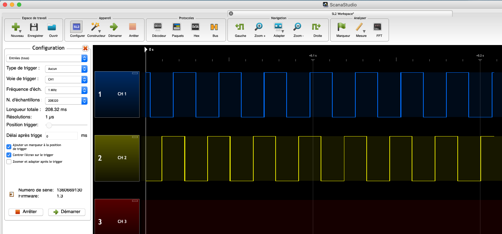Open the Voie de trigger dropdown
The image size is (502, 234).
[66, 79]
